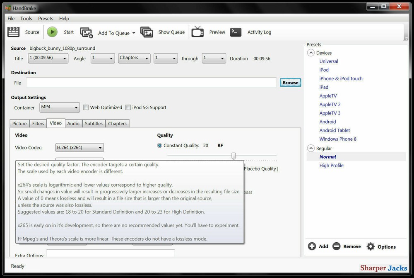Click the Source toolbar icon
Image resolution: width=414 pixels, height=278 pixels.
pyautogui.click(x=13, y=32)
